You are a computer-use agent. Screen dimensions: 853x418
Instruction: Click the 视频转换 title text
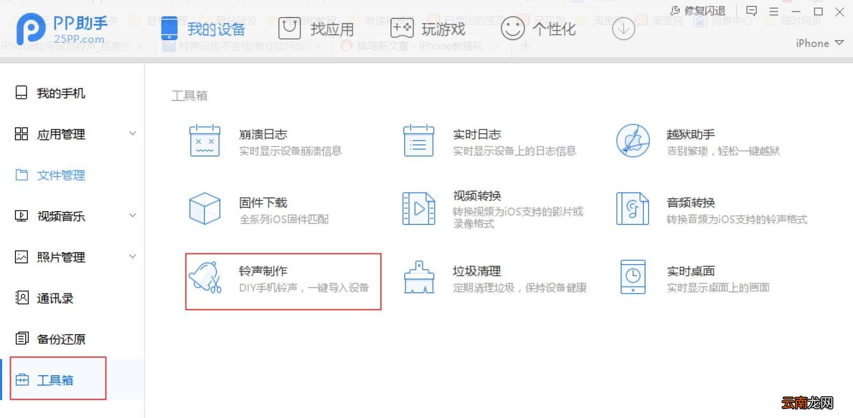[x=477, y=196]
